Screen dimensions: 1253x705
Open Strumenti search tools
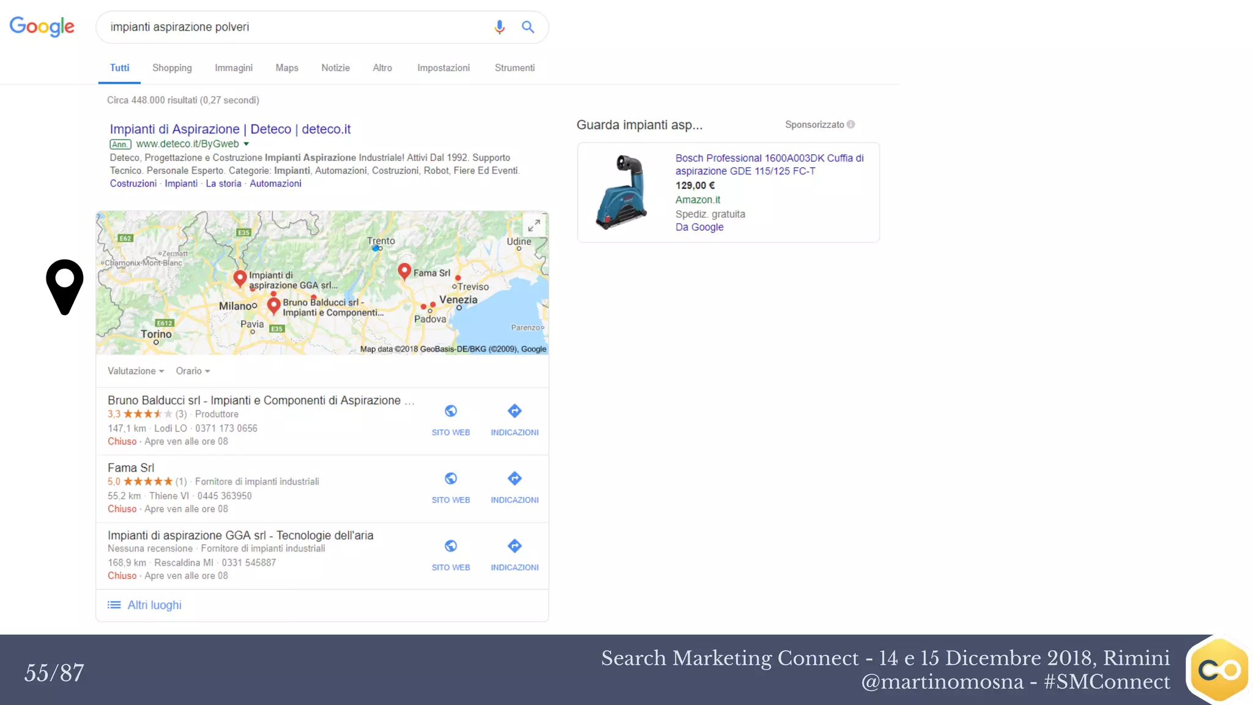point(515,68)
